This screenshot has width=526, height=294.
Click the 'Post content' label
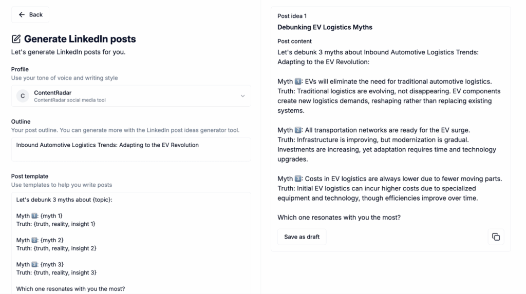pos(294,41)
